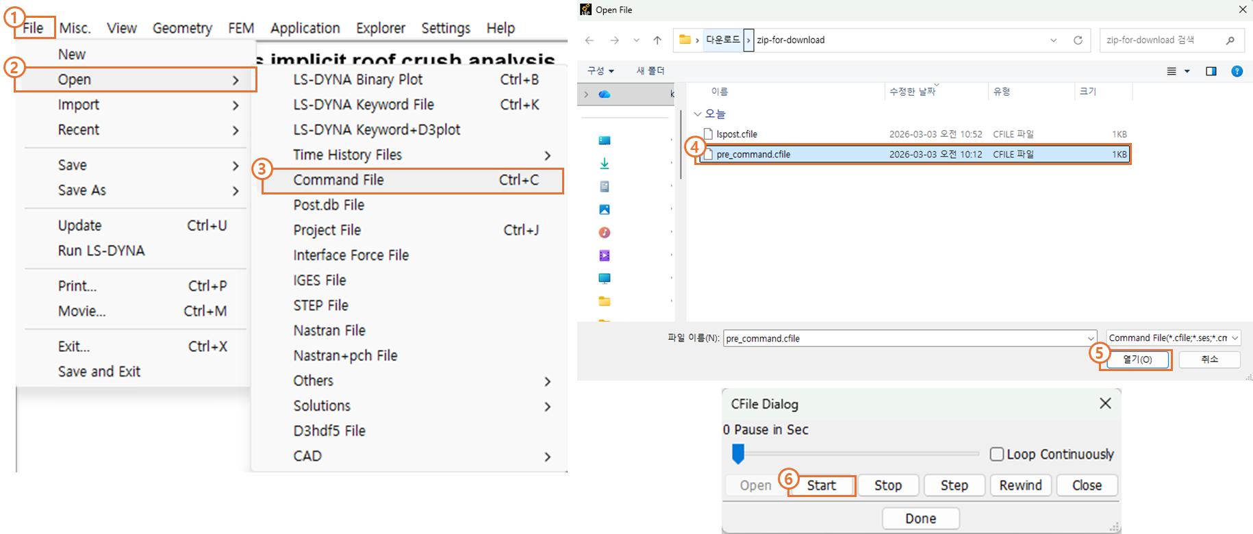Enable the Loop Continuously checkbox
1253x534 pixels.
click(997, 454)
